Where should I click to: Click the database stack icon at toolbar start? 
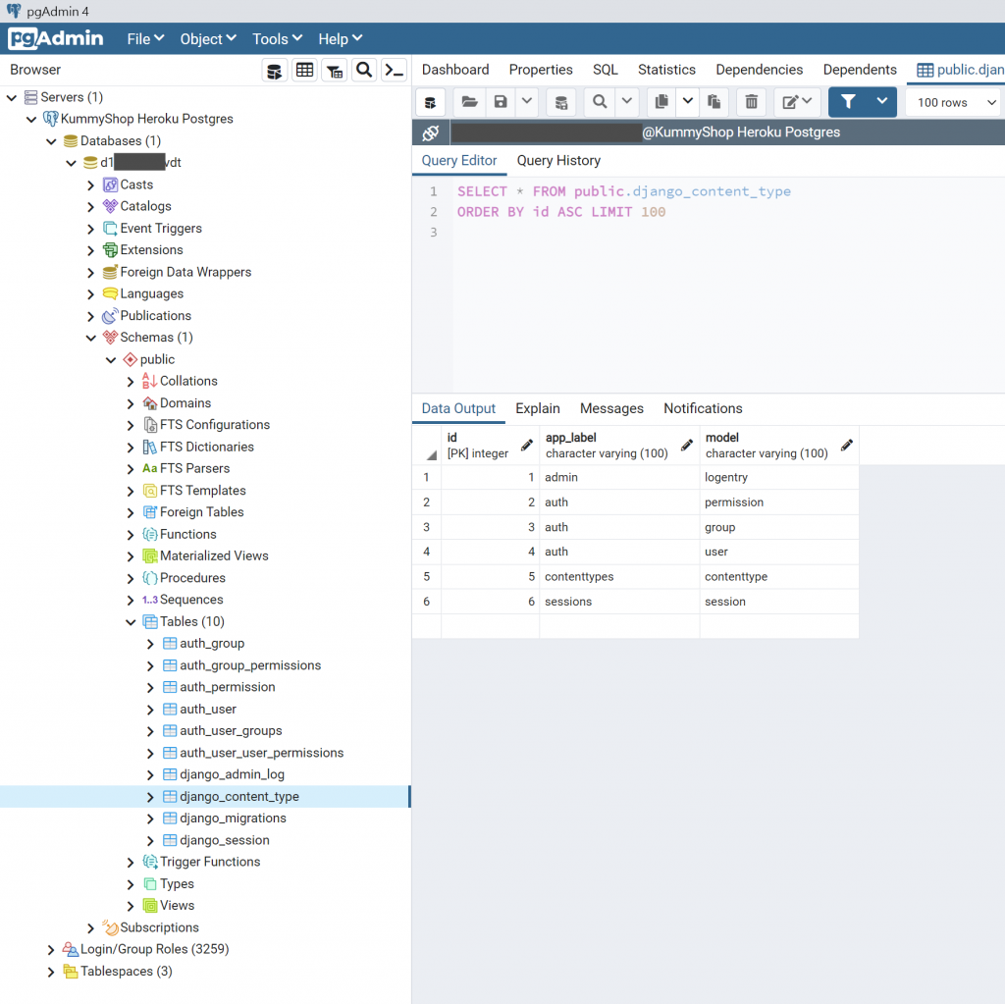point(430,102)
